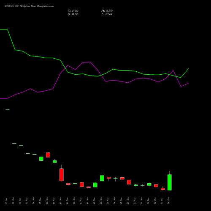The width and height of the screenshot is (211, 211).
Task: Click the 14 Nov date label
Action: [74, 201]
